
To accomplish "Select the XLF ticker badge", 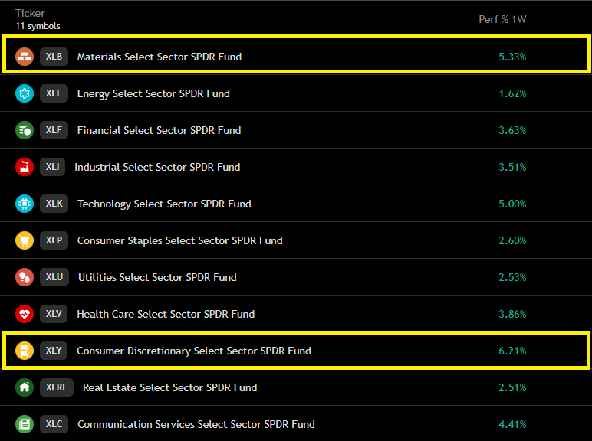I will 54,130.
